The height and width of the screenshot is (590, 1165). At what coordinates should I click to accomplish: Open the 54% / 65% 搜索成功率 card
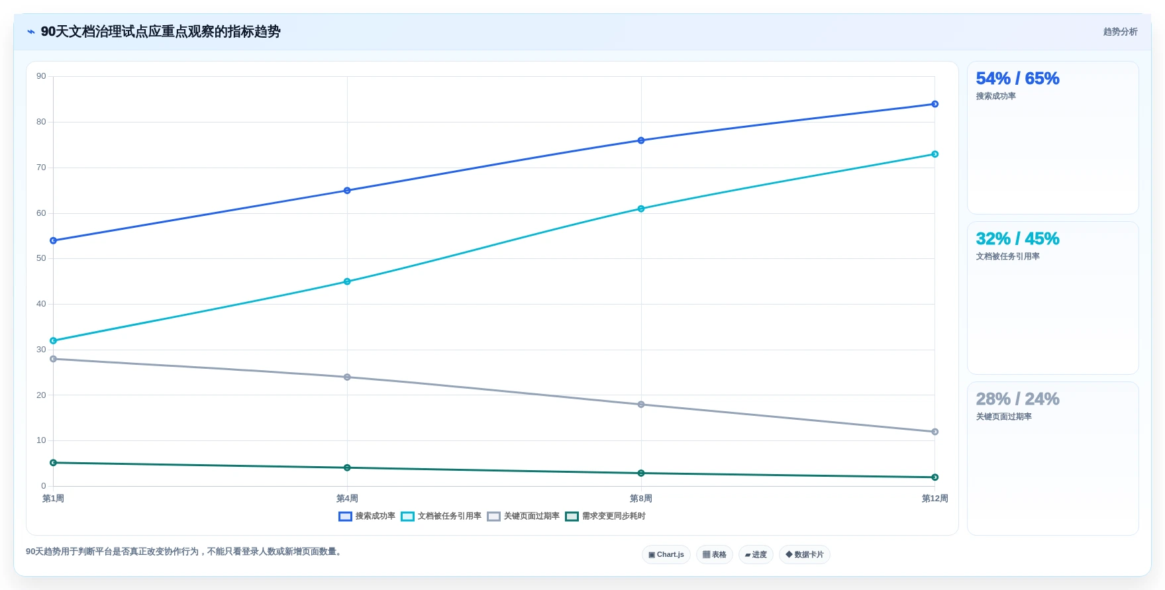point(1053,138)
